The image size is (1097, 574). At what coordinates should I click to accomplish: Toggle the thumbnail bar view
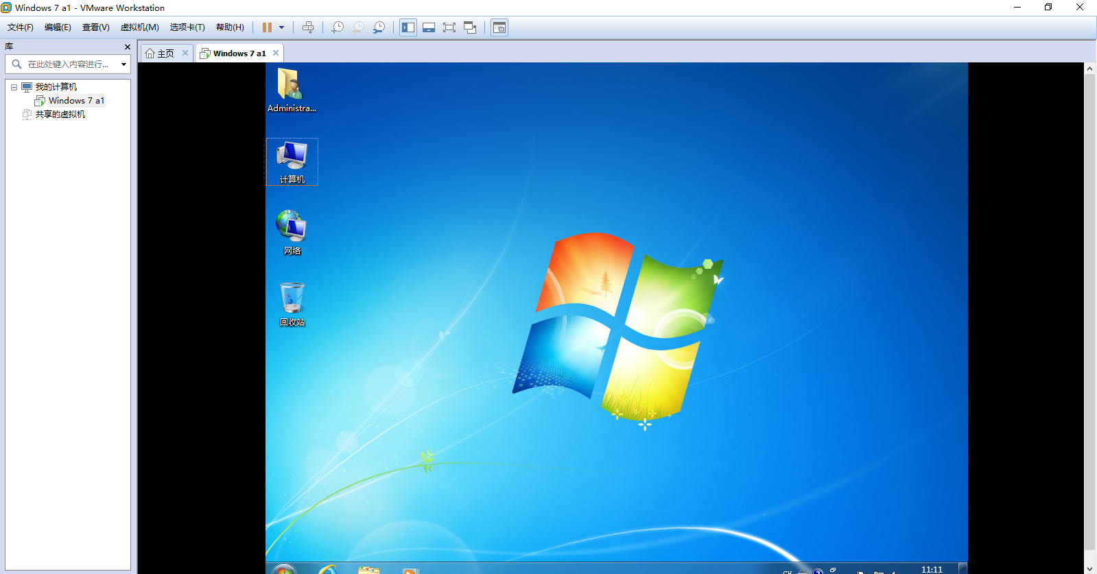coord(429,27)
